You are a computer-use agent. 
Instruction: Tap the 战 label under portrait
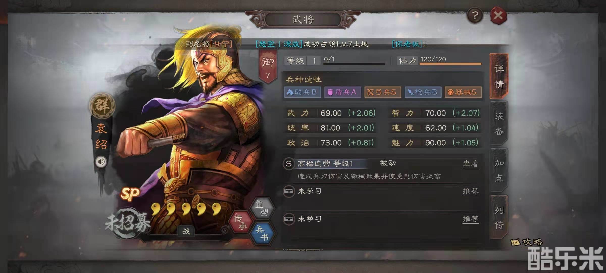coord(186,231)
